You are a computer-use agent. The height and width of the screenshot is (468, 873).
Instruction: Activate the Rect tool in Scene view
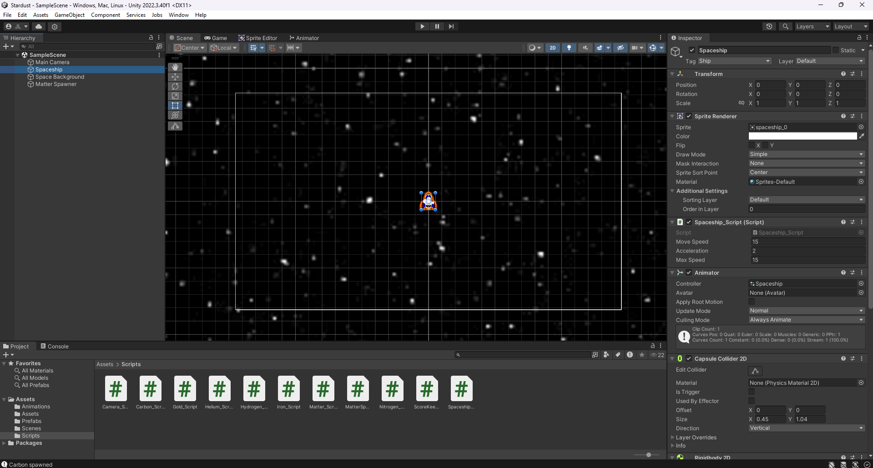coord(175,106)
